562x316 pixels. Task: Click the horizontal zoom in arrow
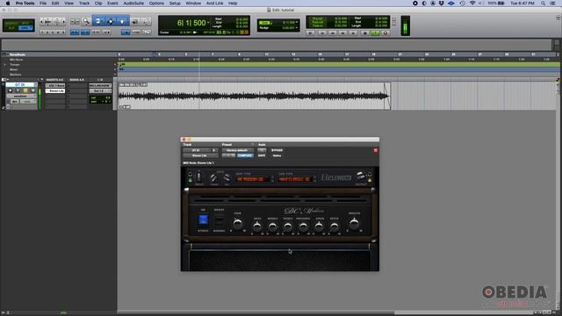(x=64, y=21)
